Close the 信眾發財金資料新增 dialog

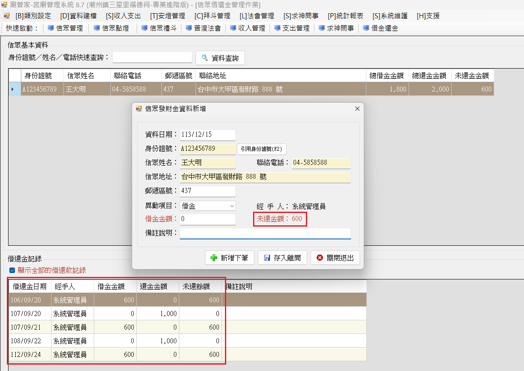357,109
